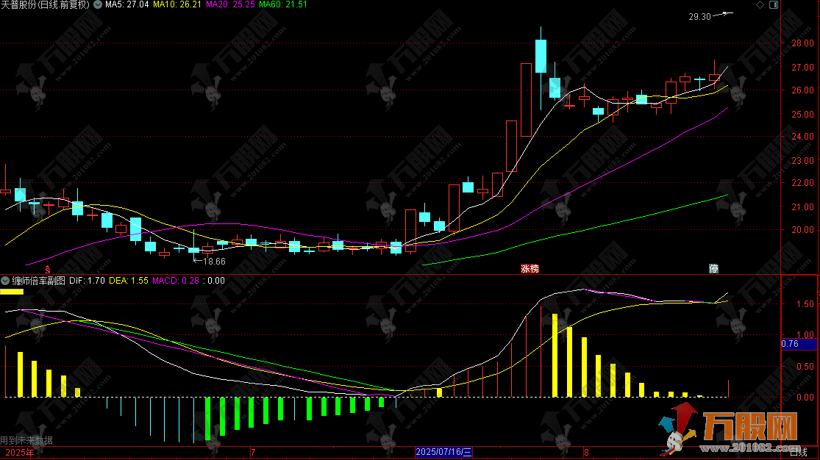This screenshot has width=820, height=460.
Task: Click the 24.00 price axis label
Action: click(x=803, y=137)
